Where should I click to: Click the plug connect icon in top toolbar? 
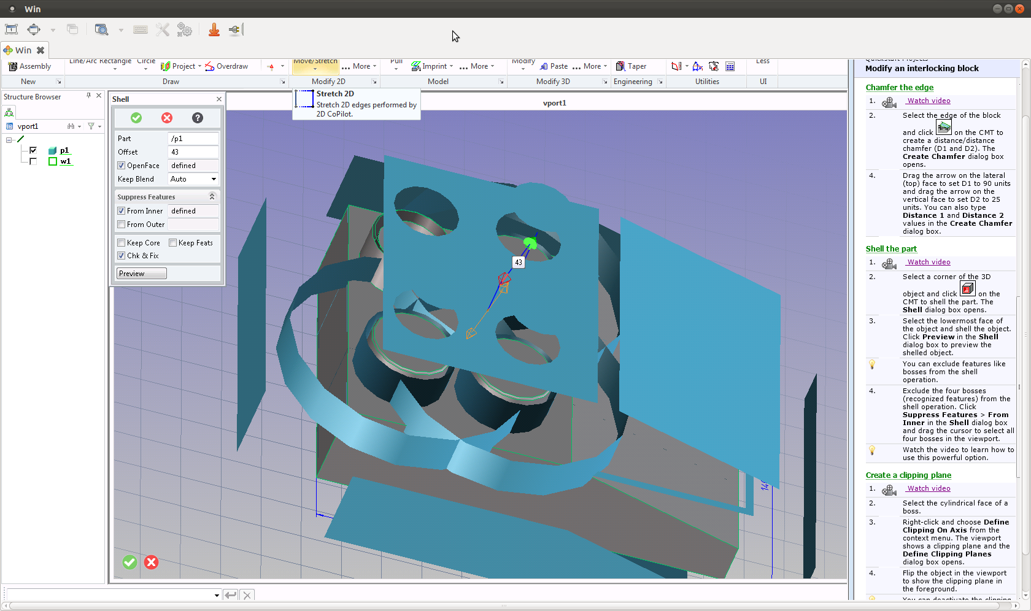coord(236,29)
